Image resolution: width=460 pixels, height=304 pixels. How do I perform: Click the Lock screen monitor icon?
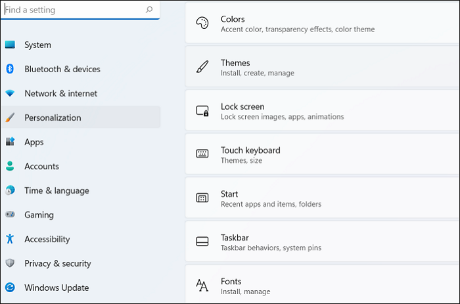[202, 111]
